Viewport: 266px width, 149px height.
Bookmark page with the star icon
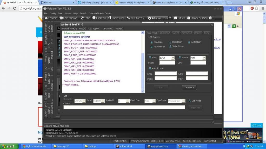tap(257, 8)
